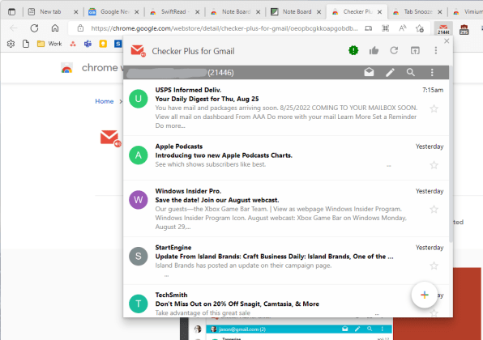Close the Checker Plus browser tab
Screen dimensions: 483x340
379,12
